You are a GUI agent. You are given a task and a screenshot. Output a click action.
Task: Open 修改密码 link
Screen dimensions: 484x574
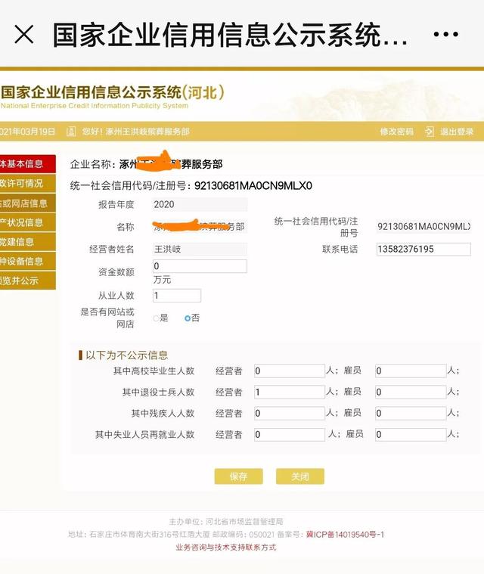tap(396, 132)
